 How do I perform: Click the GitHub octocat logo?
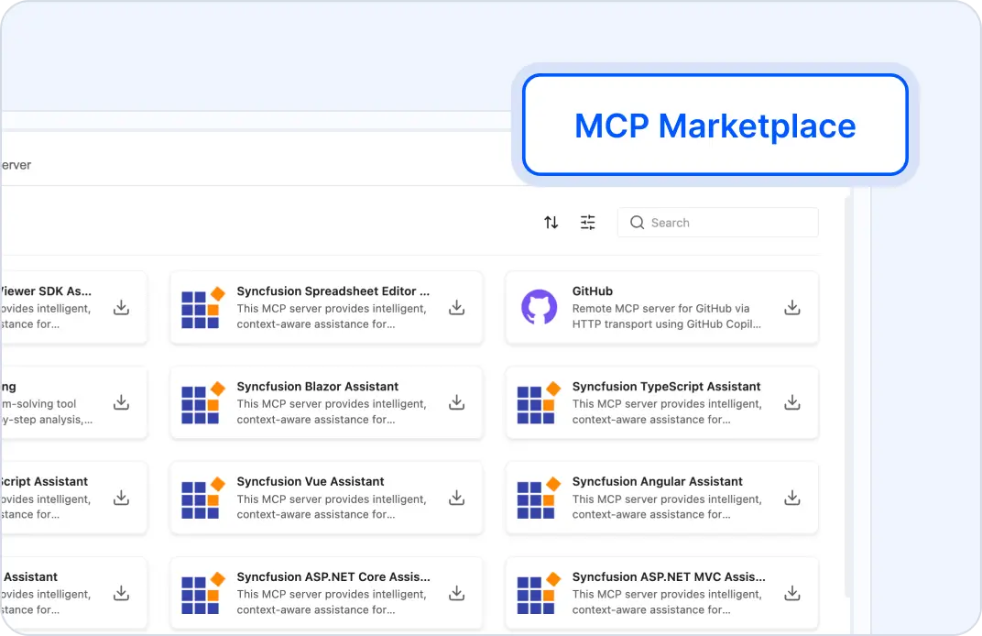click(x=540, y=307)
